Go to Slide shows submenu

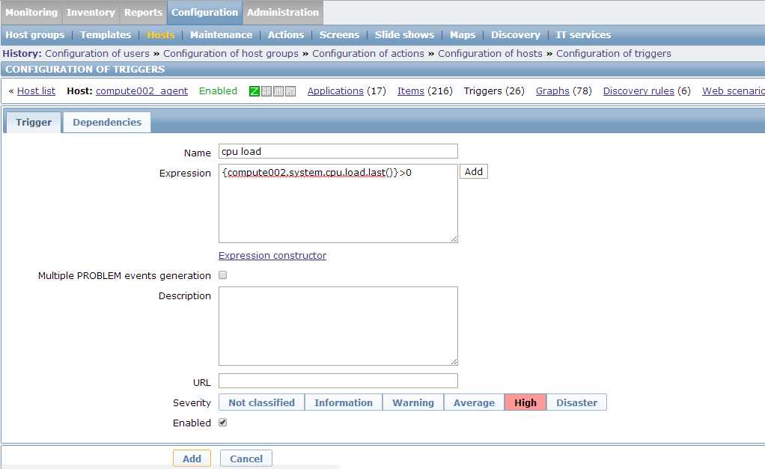point(404,34)
